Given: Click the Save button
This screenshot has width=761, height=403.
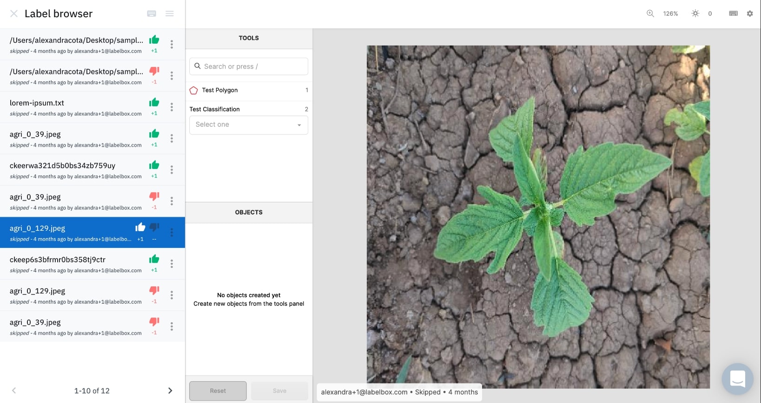Looking at the screenshot, I should (279, 391).
